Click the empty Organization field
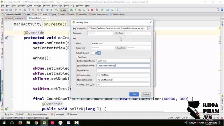 pos(123,70)
